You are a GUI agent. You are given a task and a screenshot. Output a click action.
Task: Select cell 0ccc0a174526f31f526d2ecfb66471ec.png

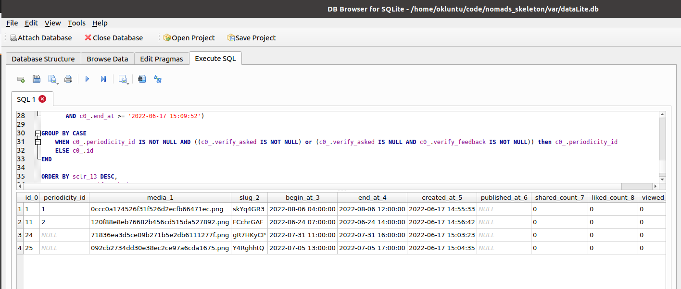pos(160,209)
